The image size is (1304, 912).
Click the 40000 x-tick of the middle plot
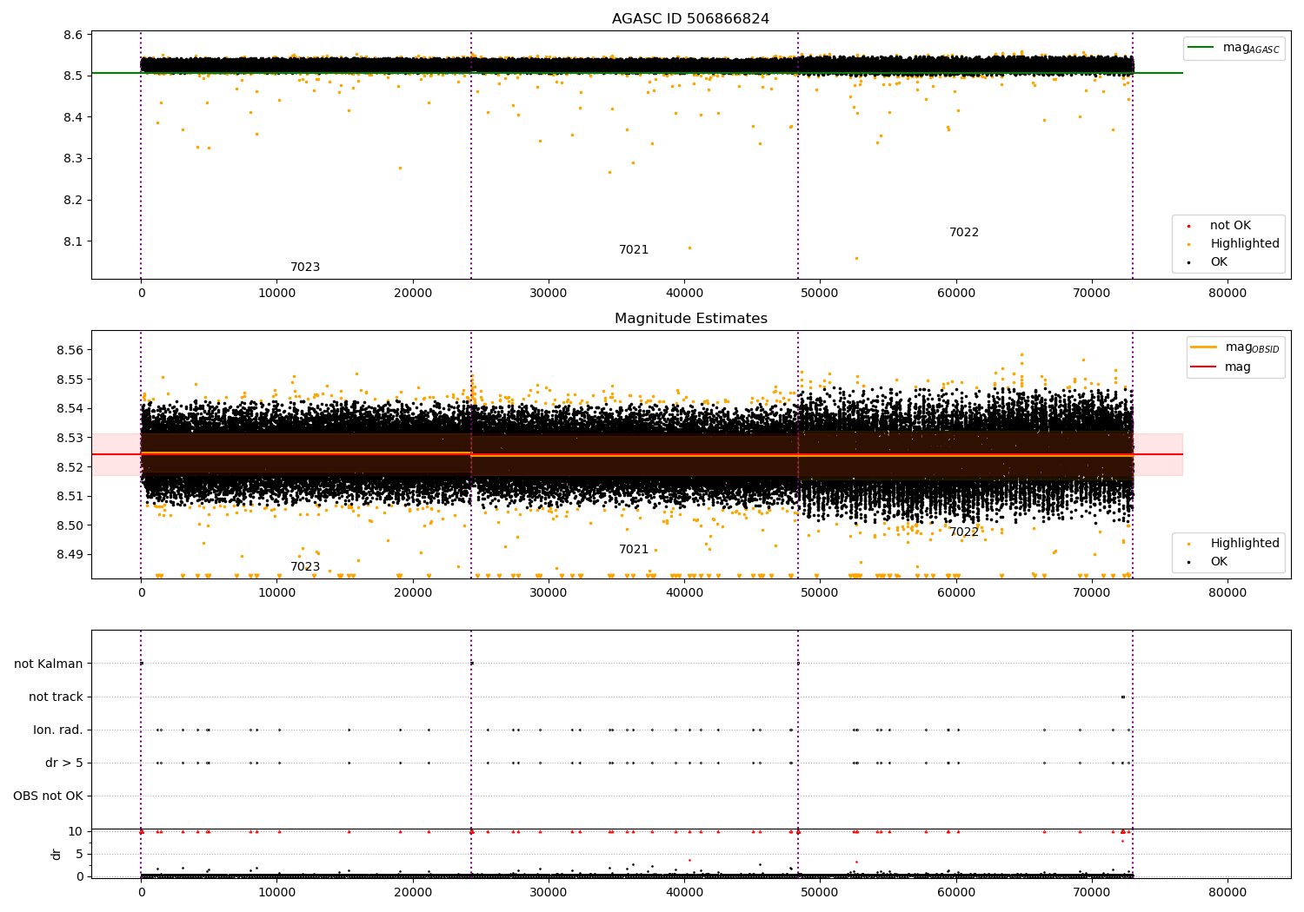(x=684, y=593)
